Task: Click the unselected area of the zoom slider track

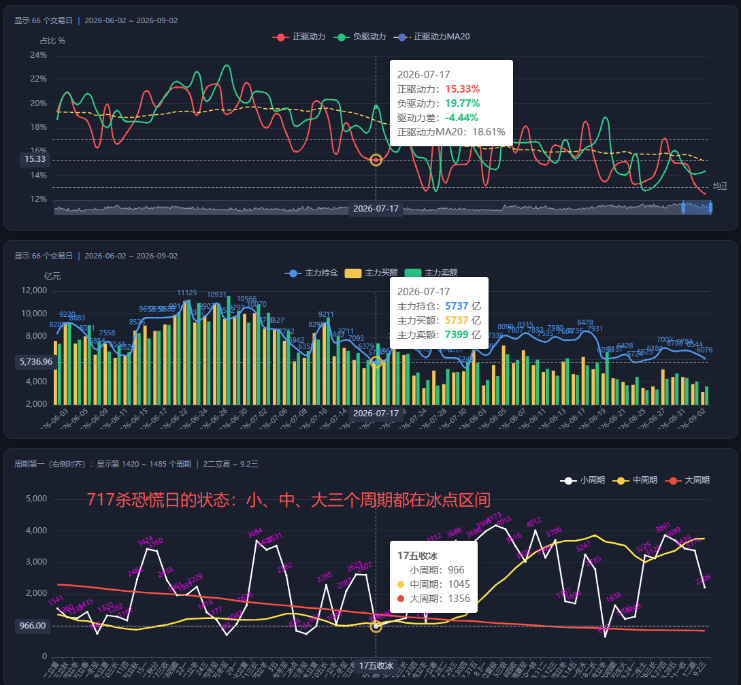Action: [x=367, y=208]
